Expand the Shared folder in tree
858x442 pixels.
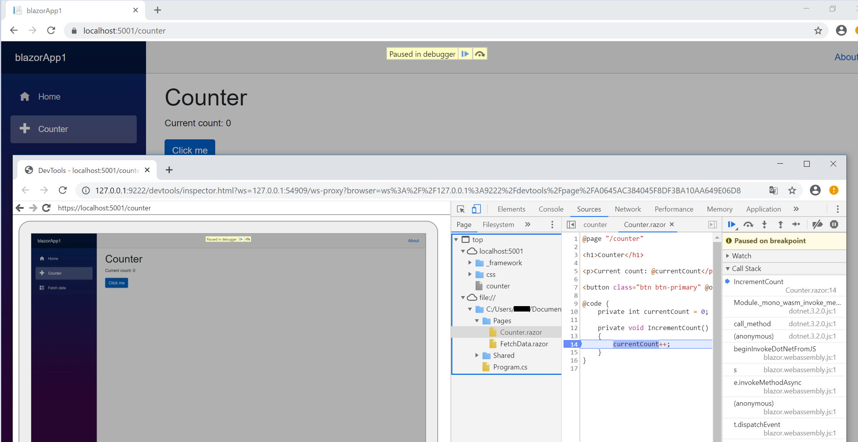477,355
